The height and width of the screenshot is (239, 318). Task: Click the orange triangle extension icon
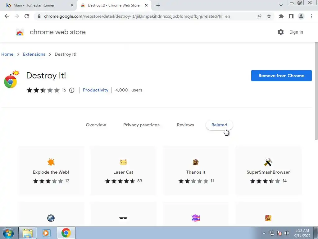coord(268,218)
